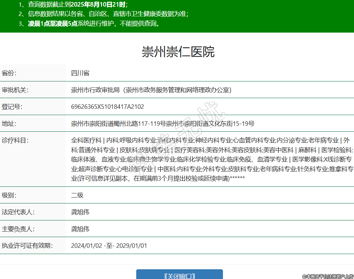The height and width of the screenshot is (279, 354).
Task: Click the 执业许可证有效期 row label
Action: [x=27, y=246]
